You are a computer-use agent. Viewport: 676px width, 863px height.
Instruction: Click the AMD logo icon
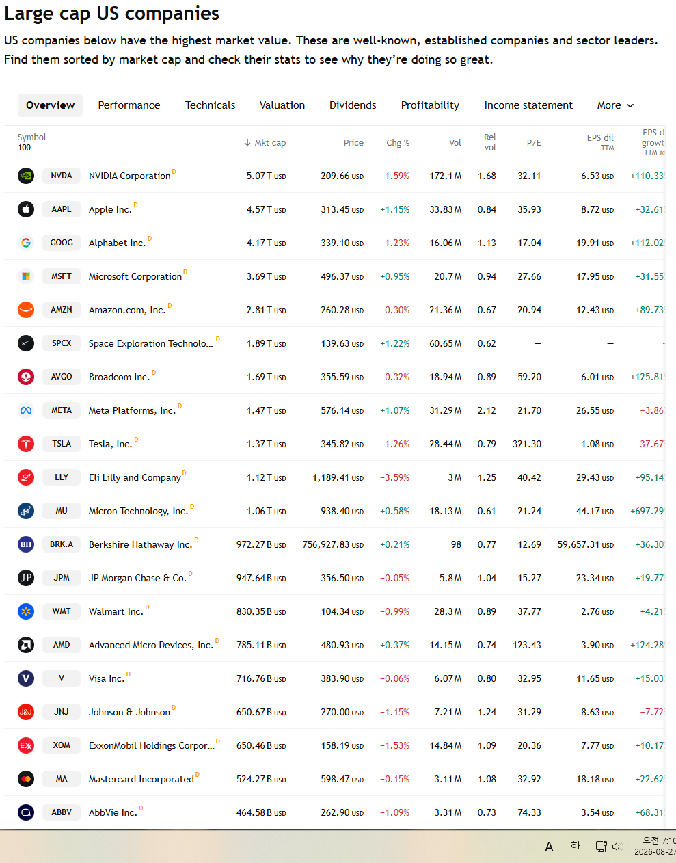pos(26,645)
